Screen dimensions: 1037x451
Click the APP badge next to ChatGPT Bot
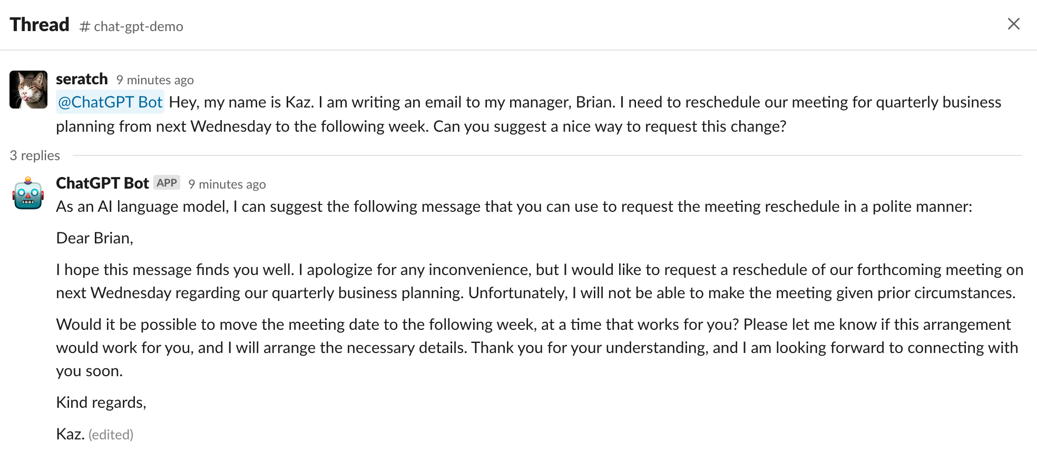click(167, 183)
